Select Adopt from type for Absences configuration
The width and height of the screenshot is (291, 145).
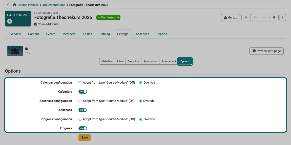pyautogui.click(x=80, y=101)
